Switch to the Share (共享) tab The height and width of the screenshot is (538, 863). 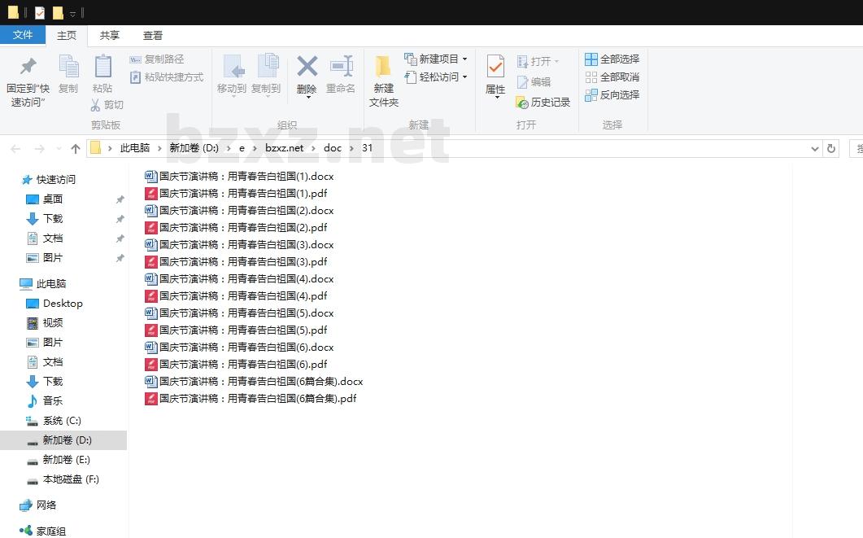point(110,35)
